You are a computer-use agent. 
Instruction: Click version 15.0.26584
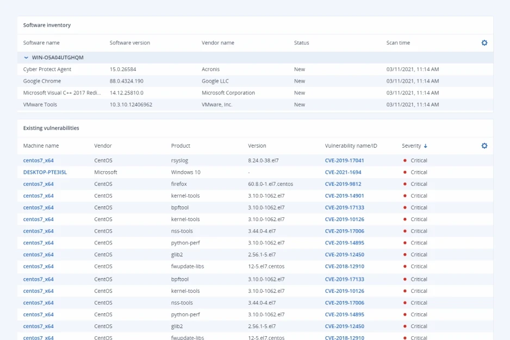(123, 69)
